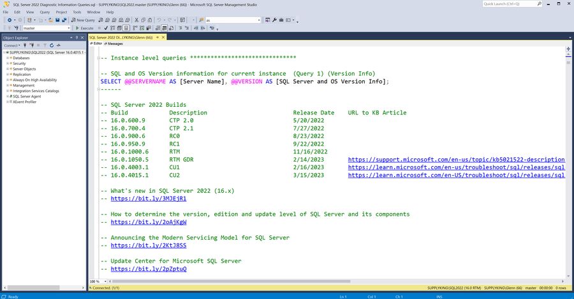Toggle Include Client Statistics
Image resolution: width=574 pixels, height=299 pixels.
[x=149, y=28]
